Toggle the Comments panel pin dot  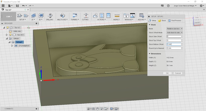[x=36, y=109]
